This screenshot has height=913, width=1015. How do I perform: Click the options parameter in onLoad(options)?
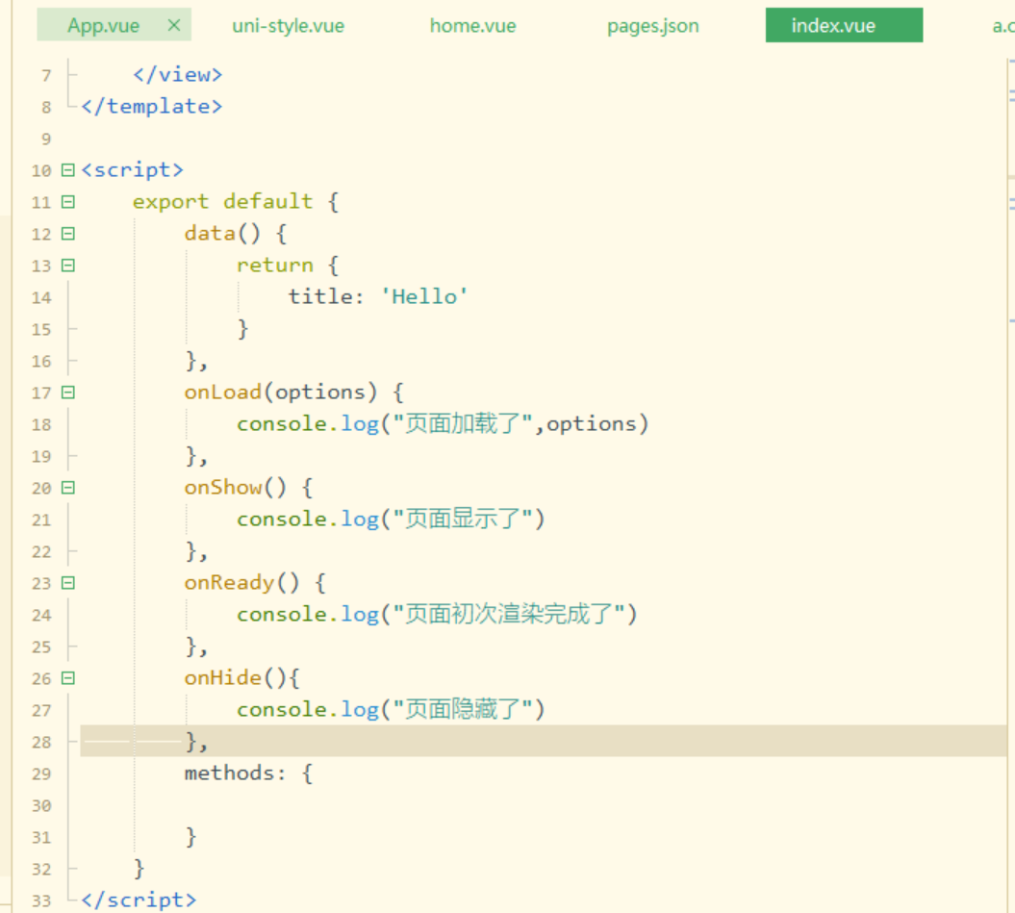319,392
